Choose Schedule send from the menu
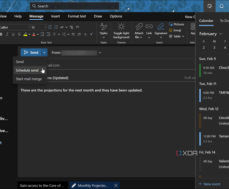 coord(30,70)
